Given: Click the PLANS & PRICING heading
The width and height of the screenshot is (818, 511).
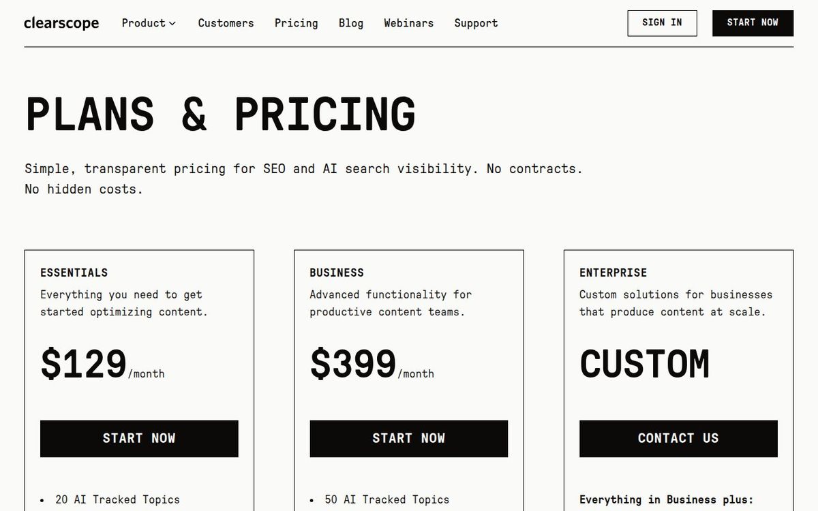Looking at the screenshot, I should [x=219, y=112].
